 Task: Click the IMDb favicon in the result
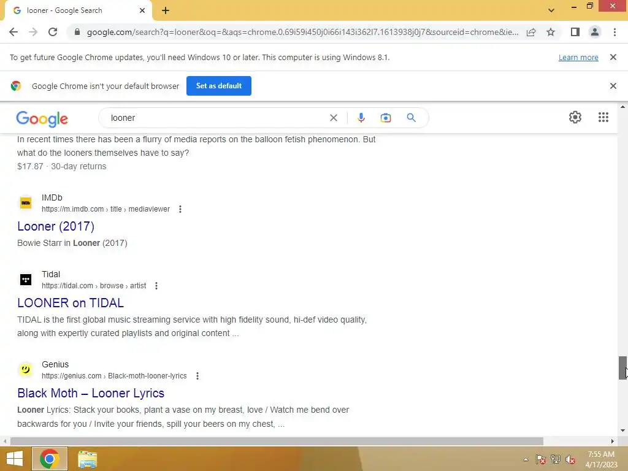pyautogui.click(x=26, y=203)
